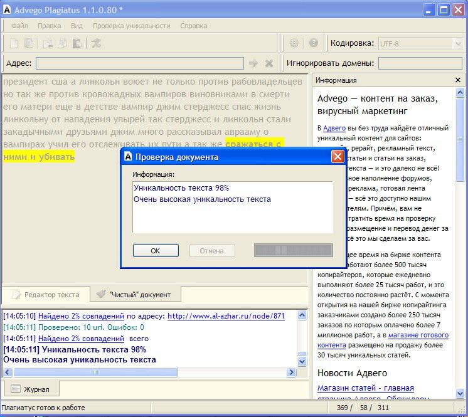The height and width of the screenshot is (417, 468).
Task: Close the Информация side panel
Action: [458, 80]
